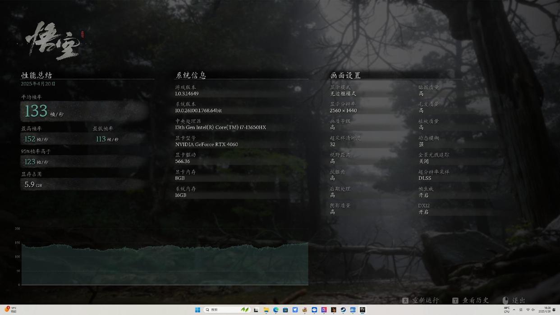Toggle the 英 input method indicator
This screenshot has height=315, width=560.
pos(521,310)
